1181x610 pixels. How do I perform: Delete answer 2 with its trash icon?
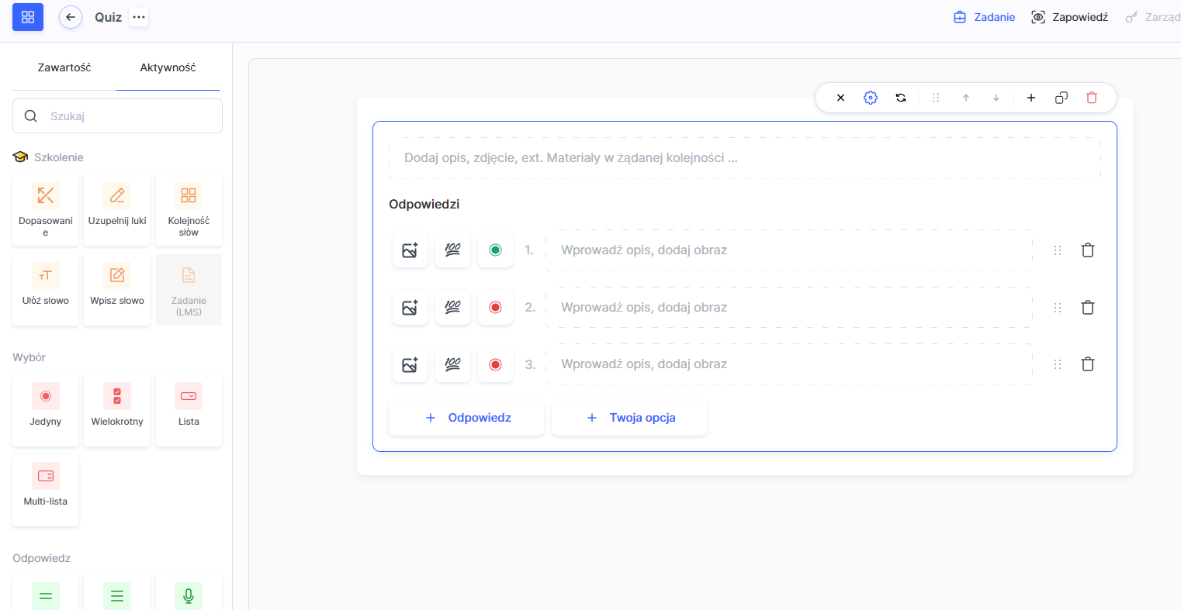pos(1088,308)
